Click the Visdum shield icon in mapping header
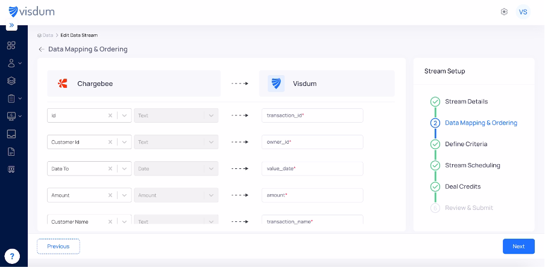The width and height of the screenshot is (545, 267). (x=276, y=84)
